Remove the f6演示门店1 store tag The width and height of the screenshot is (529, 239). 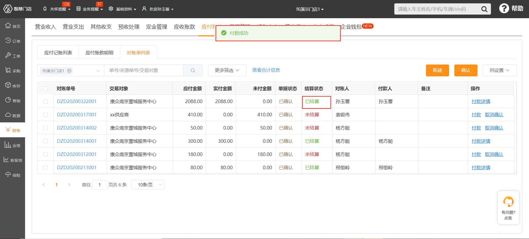point(69,71)
